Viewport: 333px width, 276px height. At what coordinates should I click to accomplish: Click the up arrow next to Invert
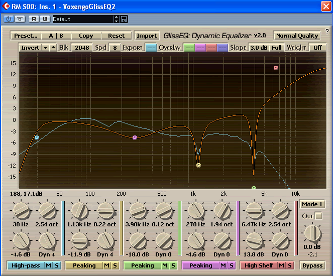pyautogui.click(x=53, y=48)
